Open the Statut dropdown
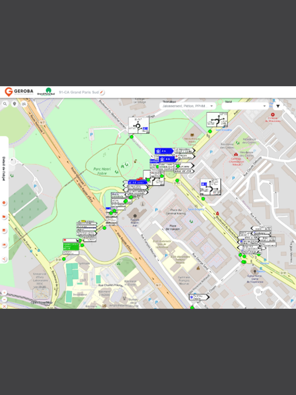Viewport: 296px width, 395px height. coord(245,106)
